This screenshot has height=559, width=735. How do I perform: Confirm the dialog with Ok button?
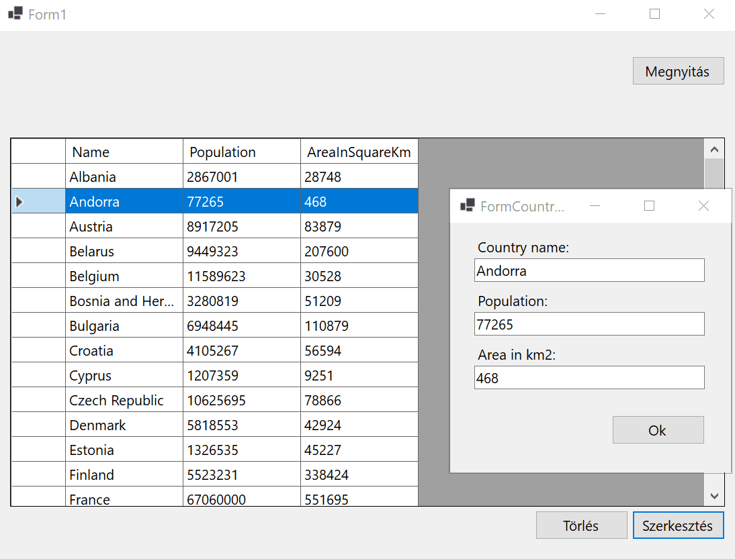[658, 430]
